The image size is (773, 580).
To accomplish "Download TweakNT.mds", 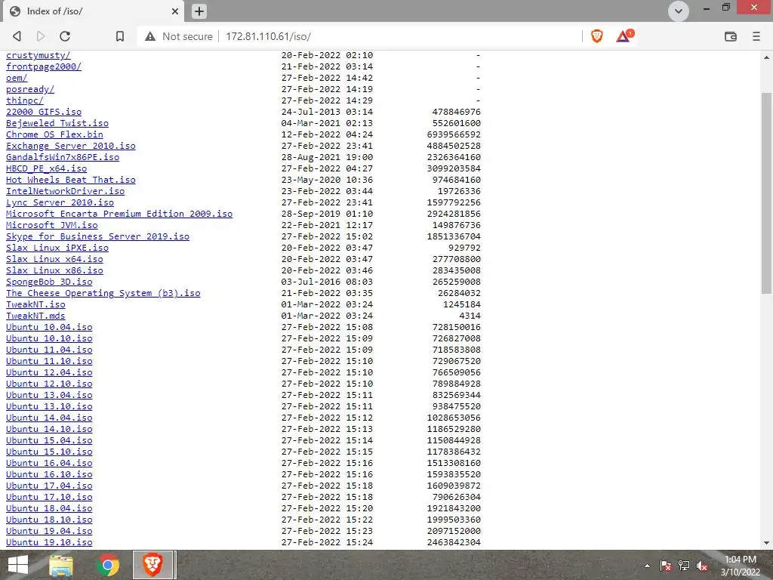I will click(35, 316).
